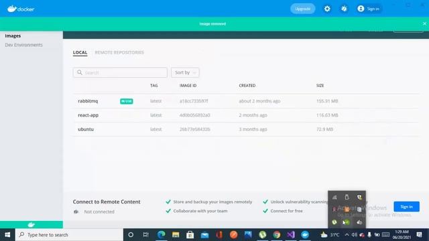Screen dimensions: 429x241
Task: Click the CREATED column header
Action: (247, 86)
